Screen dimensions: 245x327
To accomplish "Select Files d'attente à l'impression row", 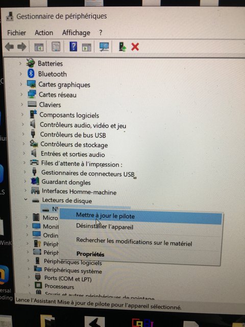I will point(82,164).
